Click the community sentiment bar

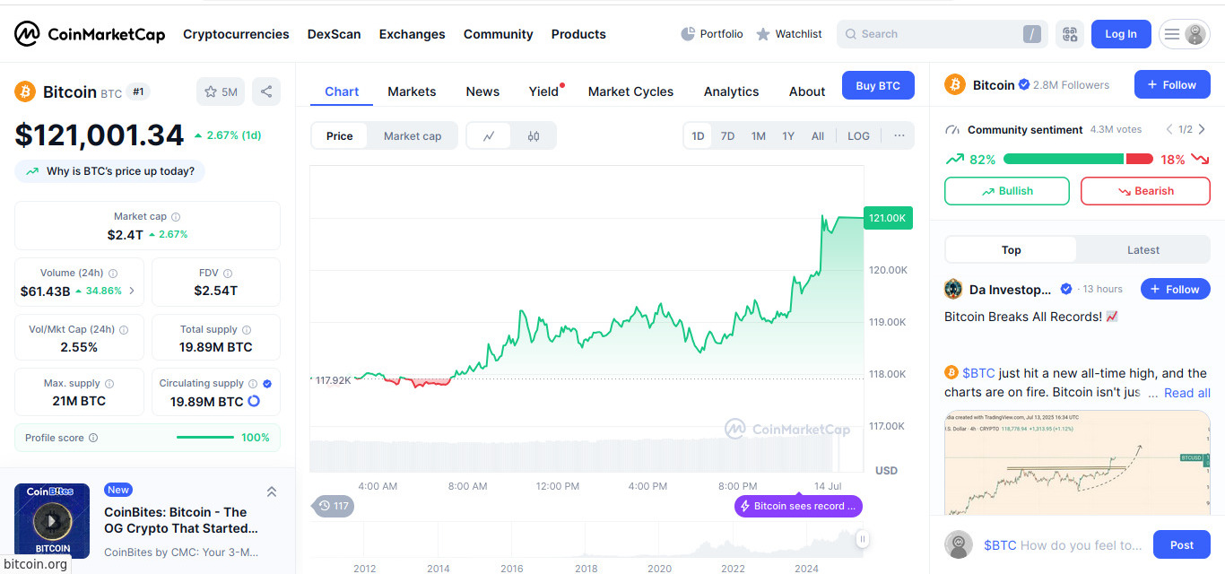(x=1078, y=159)
